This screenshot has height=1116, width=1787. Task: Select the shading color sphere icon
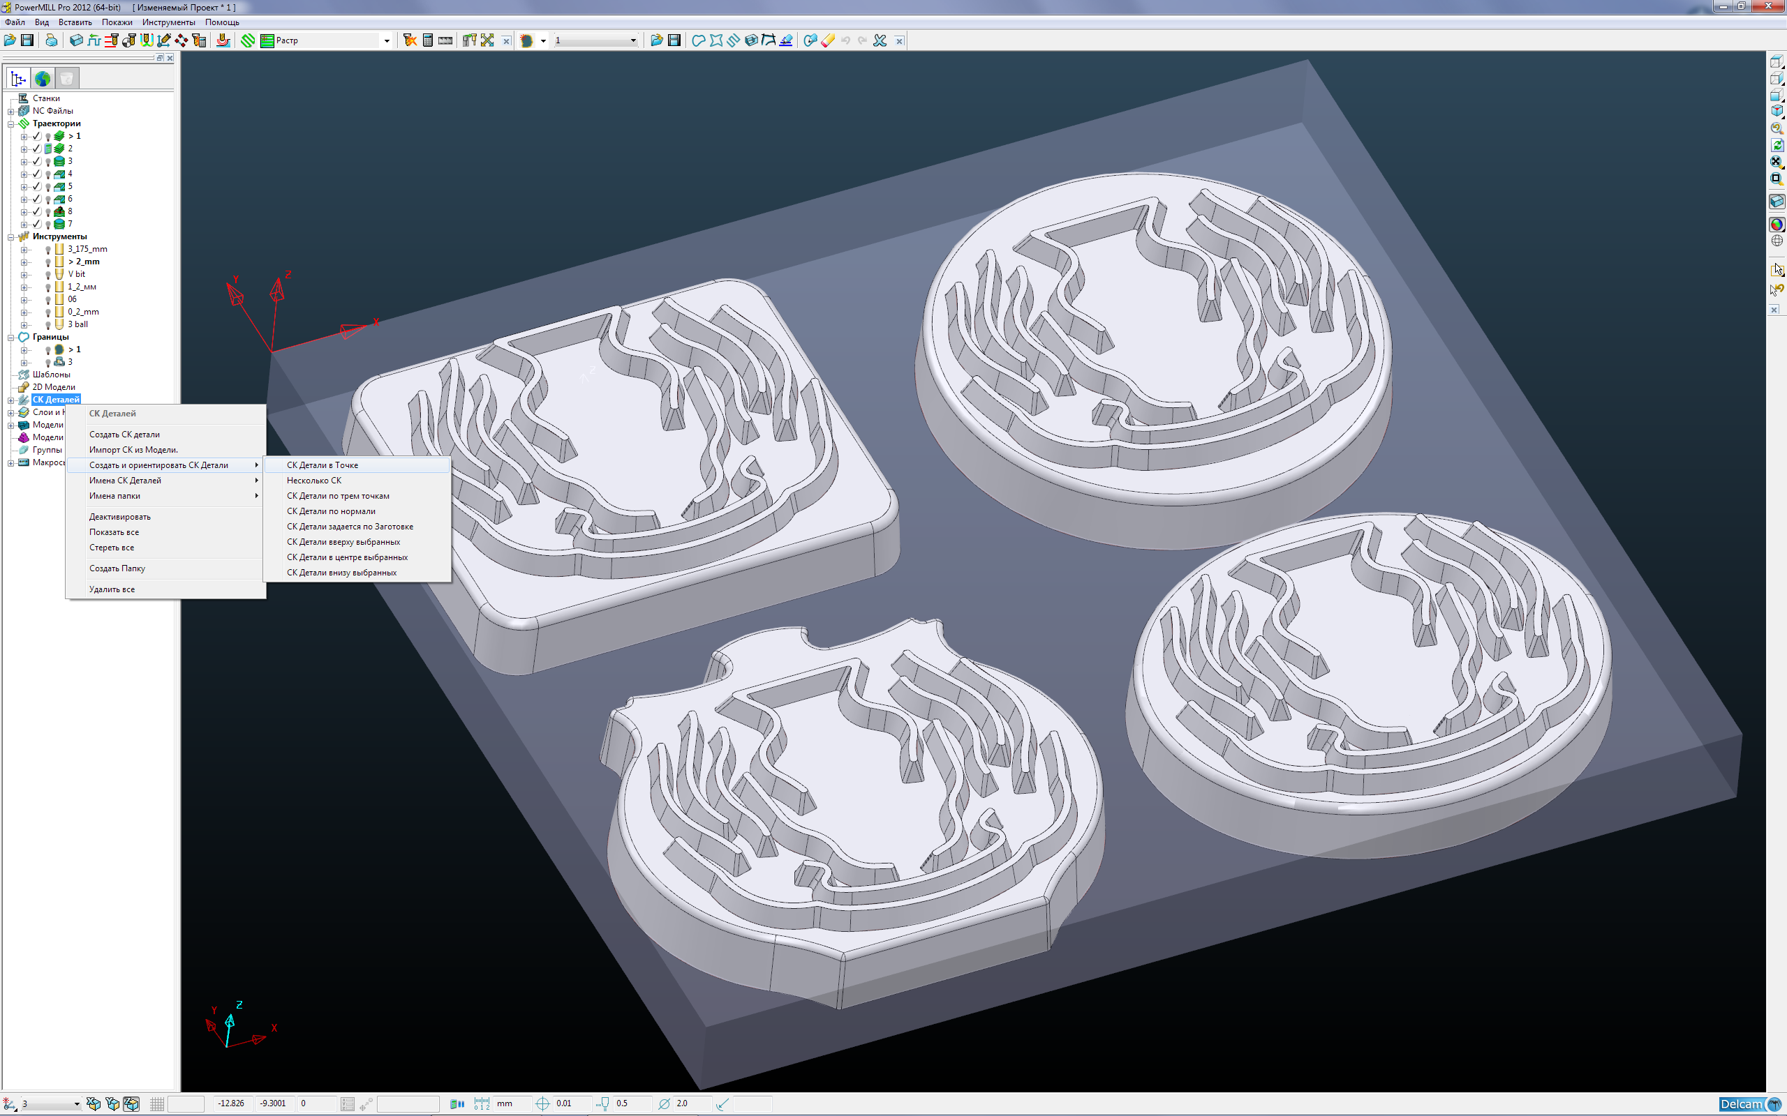[1776, 225]
